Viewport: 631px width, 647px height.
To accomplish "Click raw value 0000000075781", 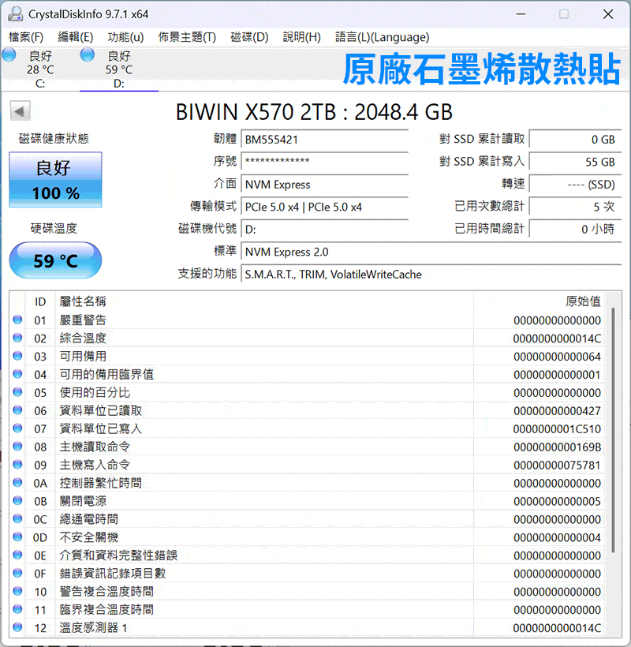I will (x=557, y=465).
